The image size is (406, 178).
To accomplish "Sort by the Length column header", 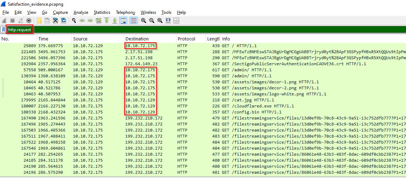I will click(x=213, y=39).
